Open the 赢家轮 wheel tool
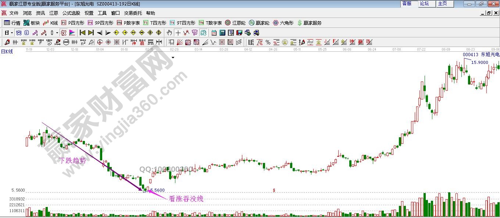 point(259,23)
